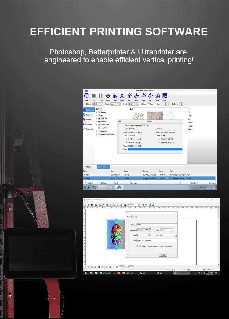229x319 pixels.
Task: Open the System set sidebar item
Action: tap(89, 129)
